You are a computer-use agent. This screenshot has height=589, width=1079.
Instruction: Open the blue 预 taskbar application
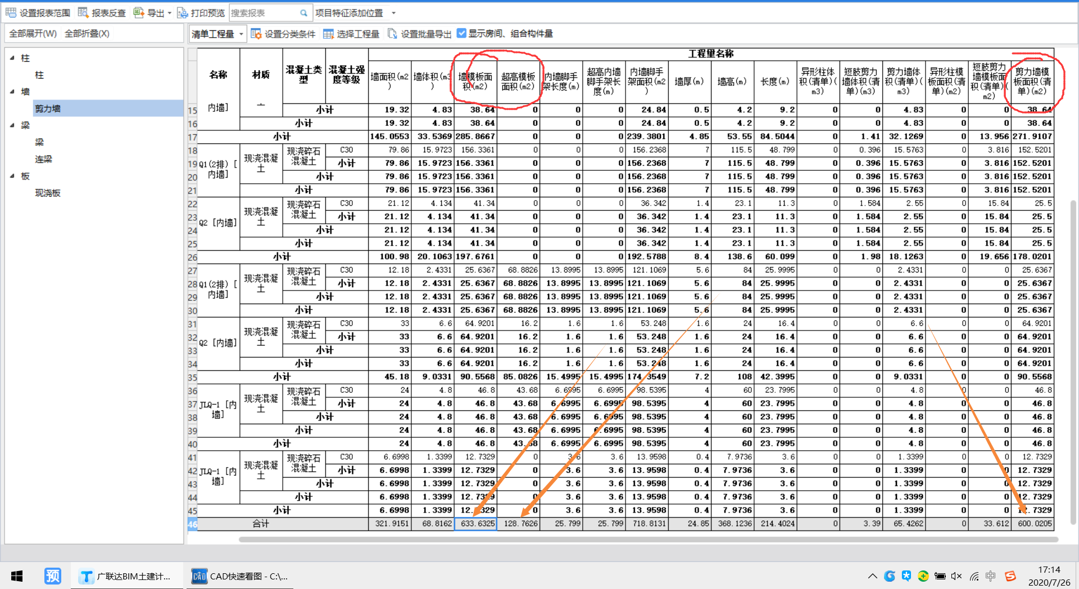coord(52,576)
